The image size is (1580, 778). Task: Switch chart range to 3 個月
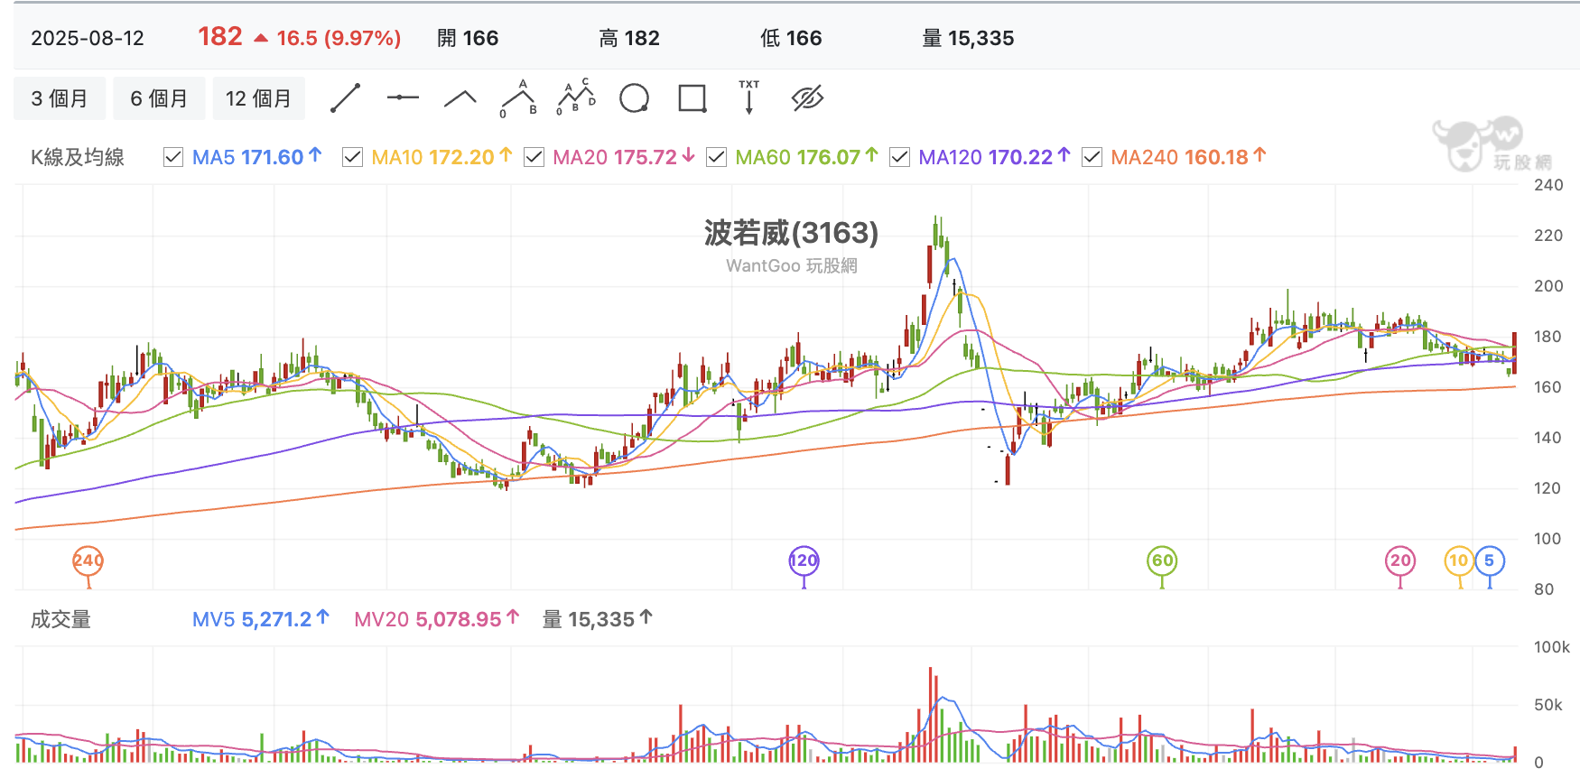point(60,98)
